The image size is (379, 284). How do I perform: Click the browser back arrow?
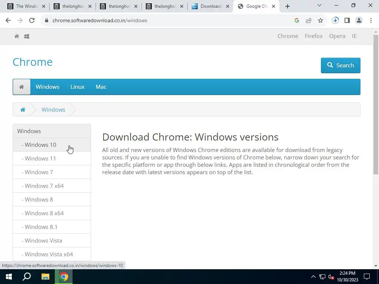click(8, 21)
